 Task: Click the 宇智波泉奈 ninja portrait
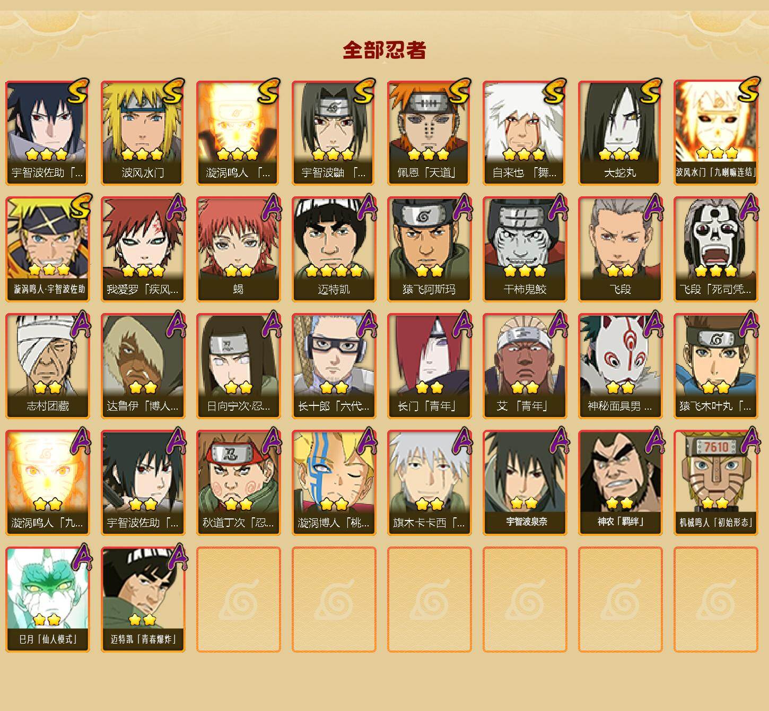525,483
